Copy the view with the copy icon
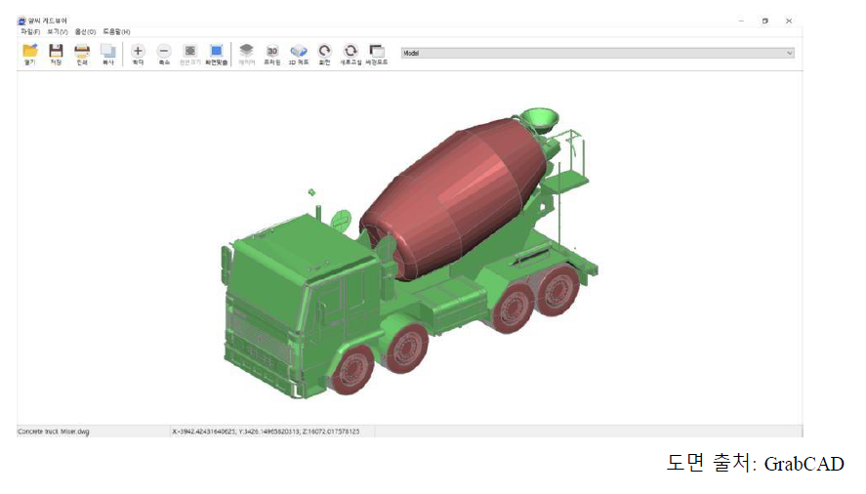Screen dimensions: 866x494 [108, 55]
